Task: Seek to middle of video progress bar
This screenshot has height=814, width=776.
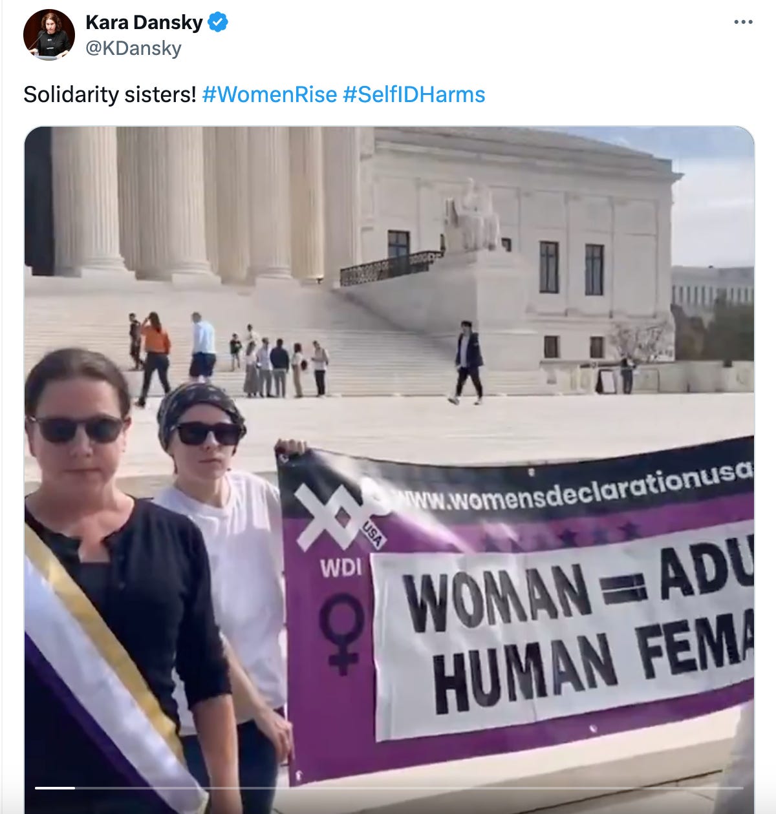Action: coord(389,788)
